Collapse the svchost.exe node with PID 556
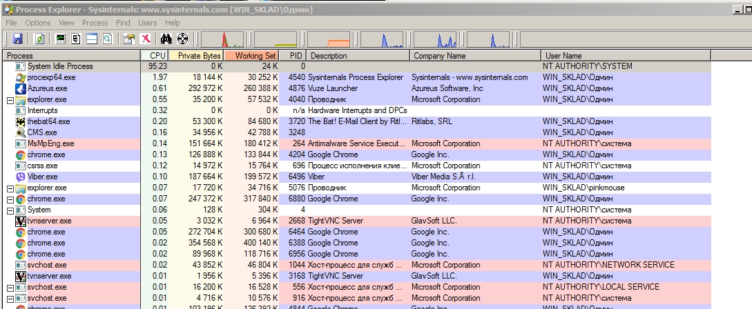The height and width of the screenshot is (309, 752). [x=10, y=287]
